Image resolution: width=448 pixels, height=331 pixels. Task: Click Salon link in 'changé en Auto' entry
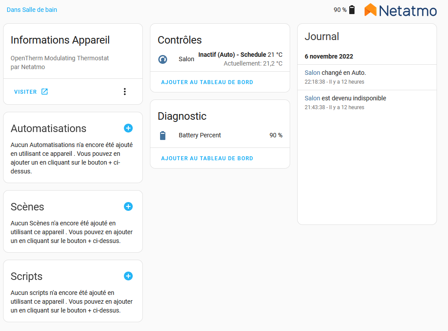312,73
